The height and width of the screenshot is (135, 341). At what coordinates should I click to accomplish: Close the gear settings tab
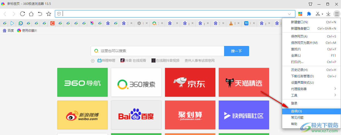[147, 23]
